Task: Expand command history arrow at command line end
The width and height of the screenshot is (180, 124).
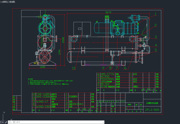Action: [x=103, y=122]
